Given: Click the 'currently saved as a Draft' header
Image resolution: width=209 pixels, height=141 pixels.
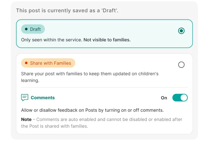Looking at the screenshot, I should 67,10.
